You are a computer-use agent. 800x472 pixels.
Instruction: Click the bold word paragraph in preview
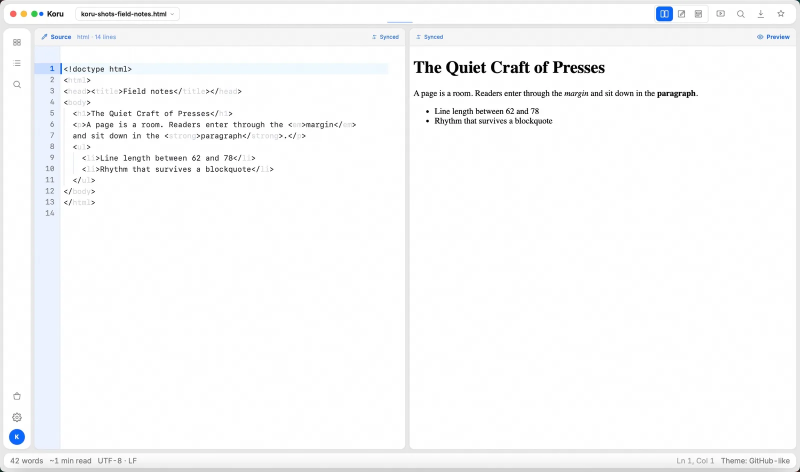(676, 94)
